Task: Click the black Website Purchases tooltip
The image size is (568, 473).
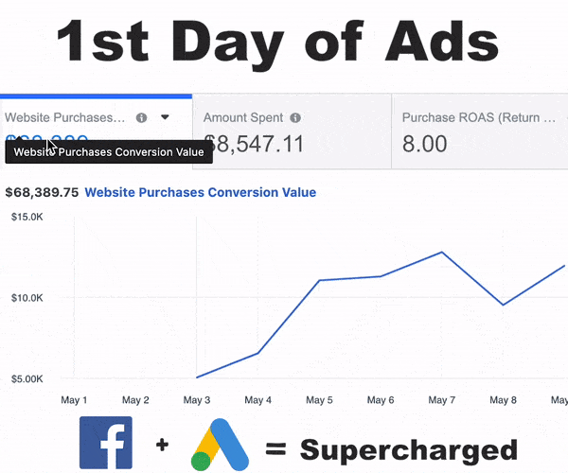Action: [x=109, y=151]
